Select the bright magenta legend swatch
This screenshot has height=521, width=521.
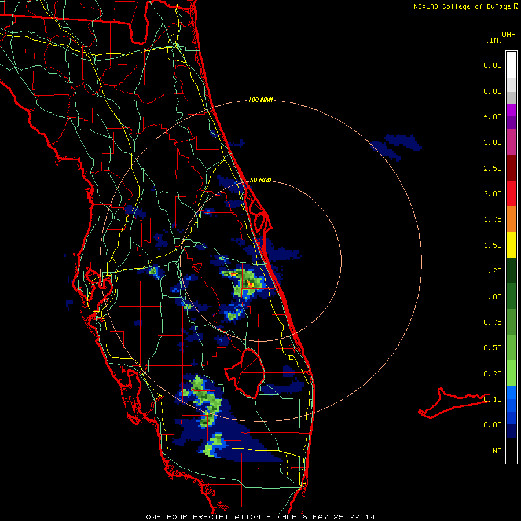click(511, 110)
